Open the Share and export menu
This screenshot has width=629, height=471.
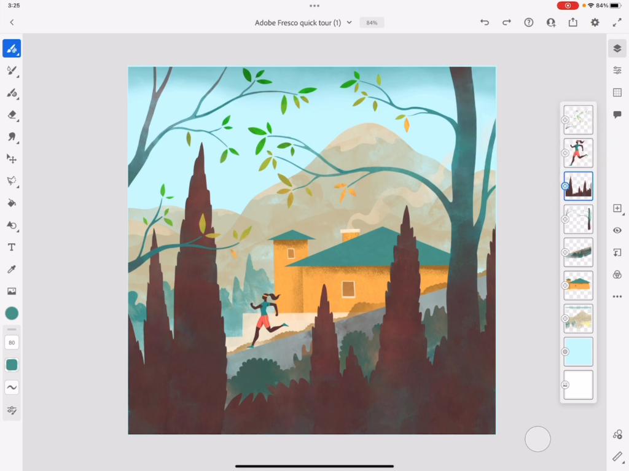tap(572, 22)
